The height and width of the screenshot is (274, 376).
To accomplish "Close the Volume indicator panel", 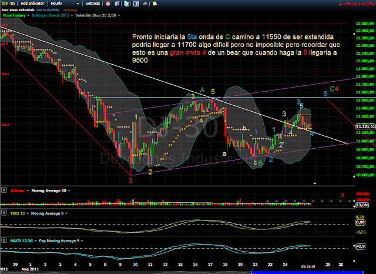I will [x=4, y=191].
